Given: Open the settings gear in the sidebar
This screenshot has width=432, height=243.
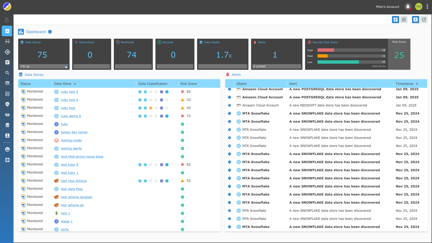Looking at the screenshot, I should (7, 160).
